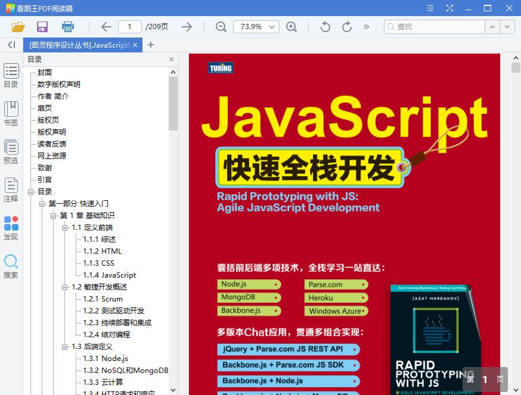Image resolution: width=521 pixels, height=395 pixels.
Task: Collapse the 1.3 后端定义 node
Action: [x=65, y=347]
